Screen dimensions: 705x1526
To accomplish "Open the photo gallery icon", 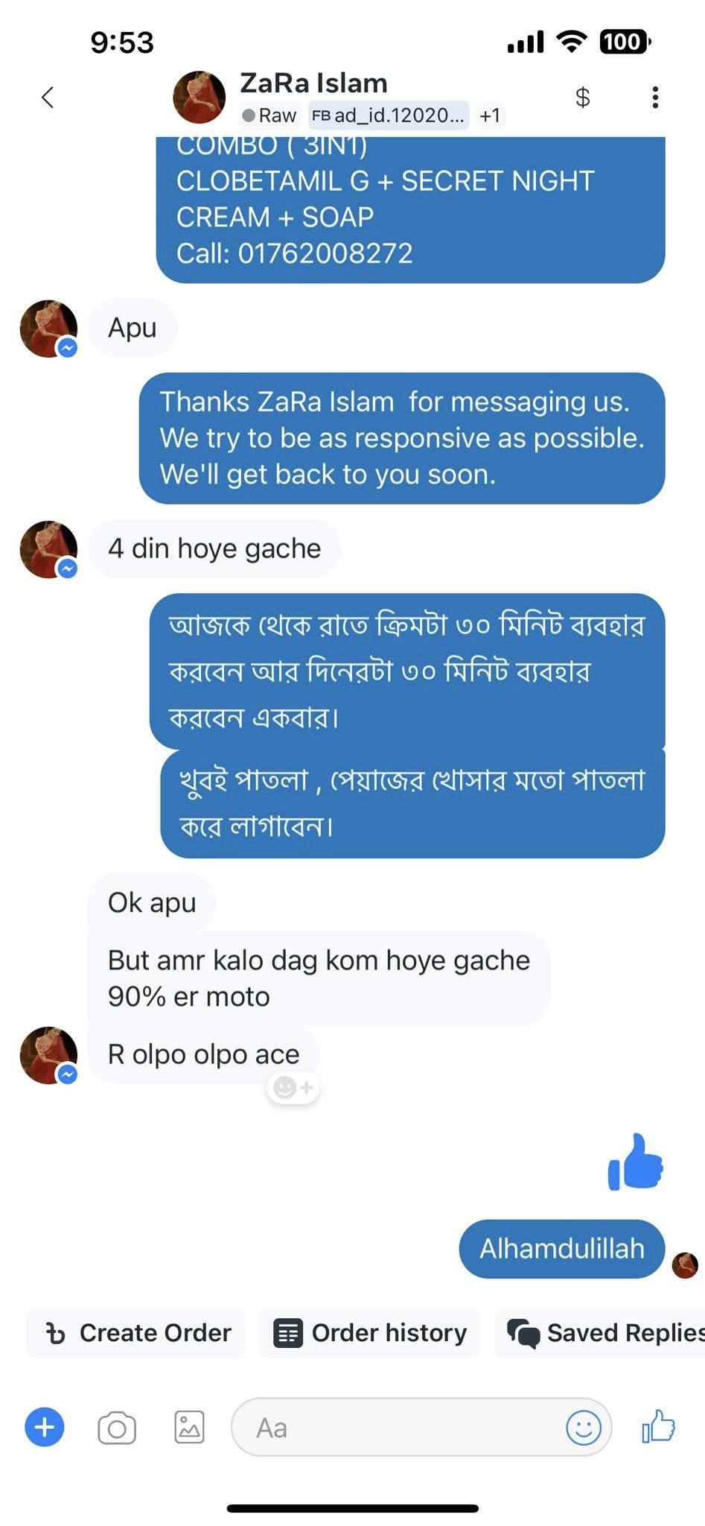I will [x=189, y=1428].
